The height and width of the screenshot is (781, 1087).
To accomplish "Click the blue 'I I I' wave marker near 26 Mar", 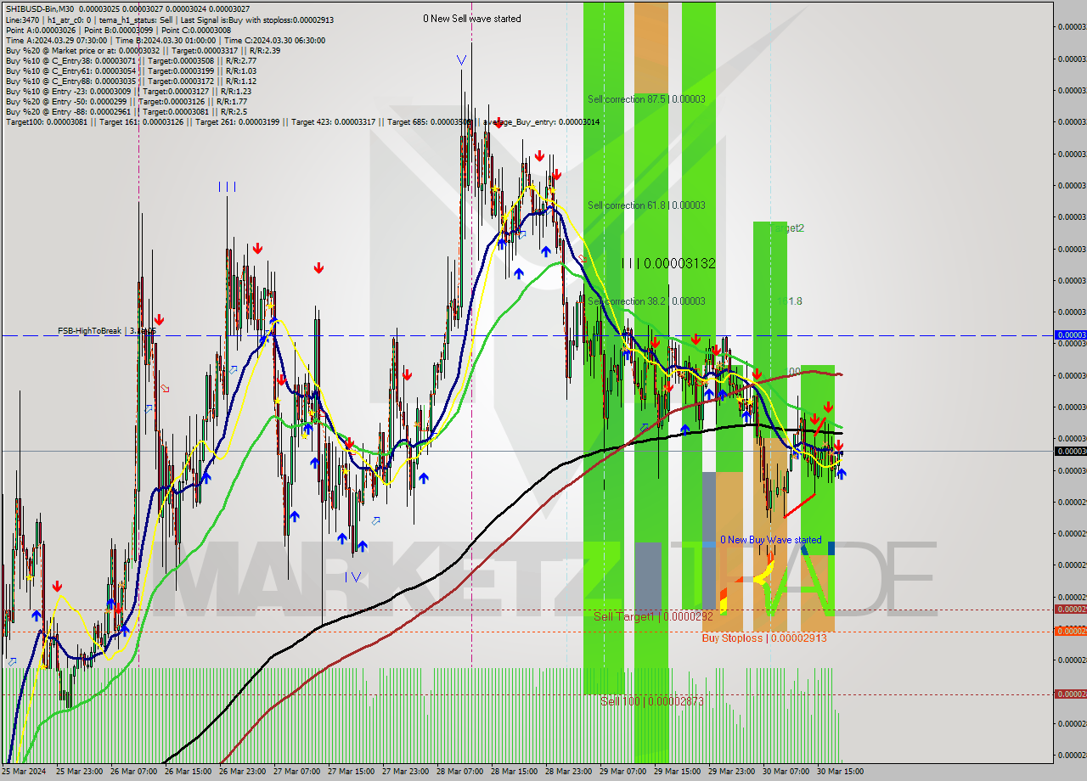I will [227, 187].
